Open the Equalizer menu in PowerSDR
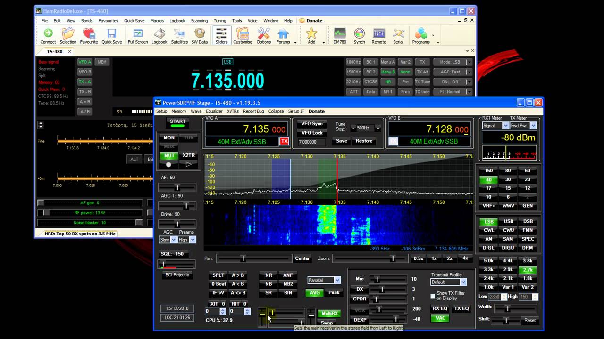 pyautogui.click(x=214, y=111)
